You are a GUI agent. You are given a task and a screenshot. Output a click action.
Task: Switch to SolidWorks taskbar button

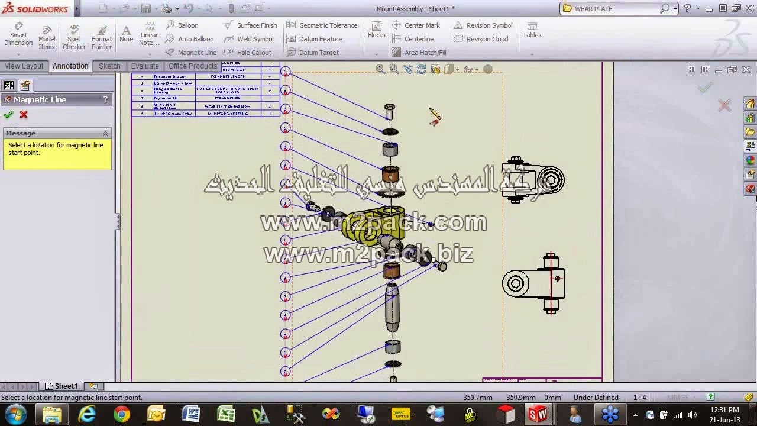point(538,414)
